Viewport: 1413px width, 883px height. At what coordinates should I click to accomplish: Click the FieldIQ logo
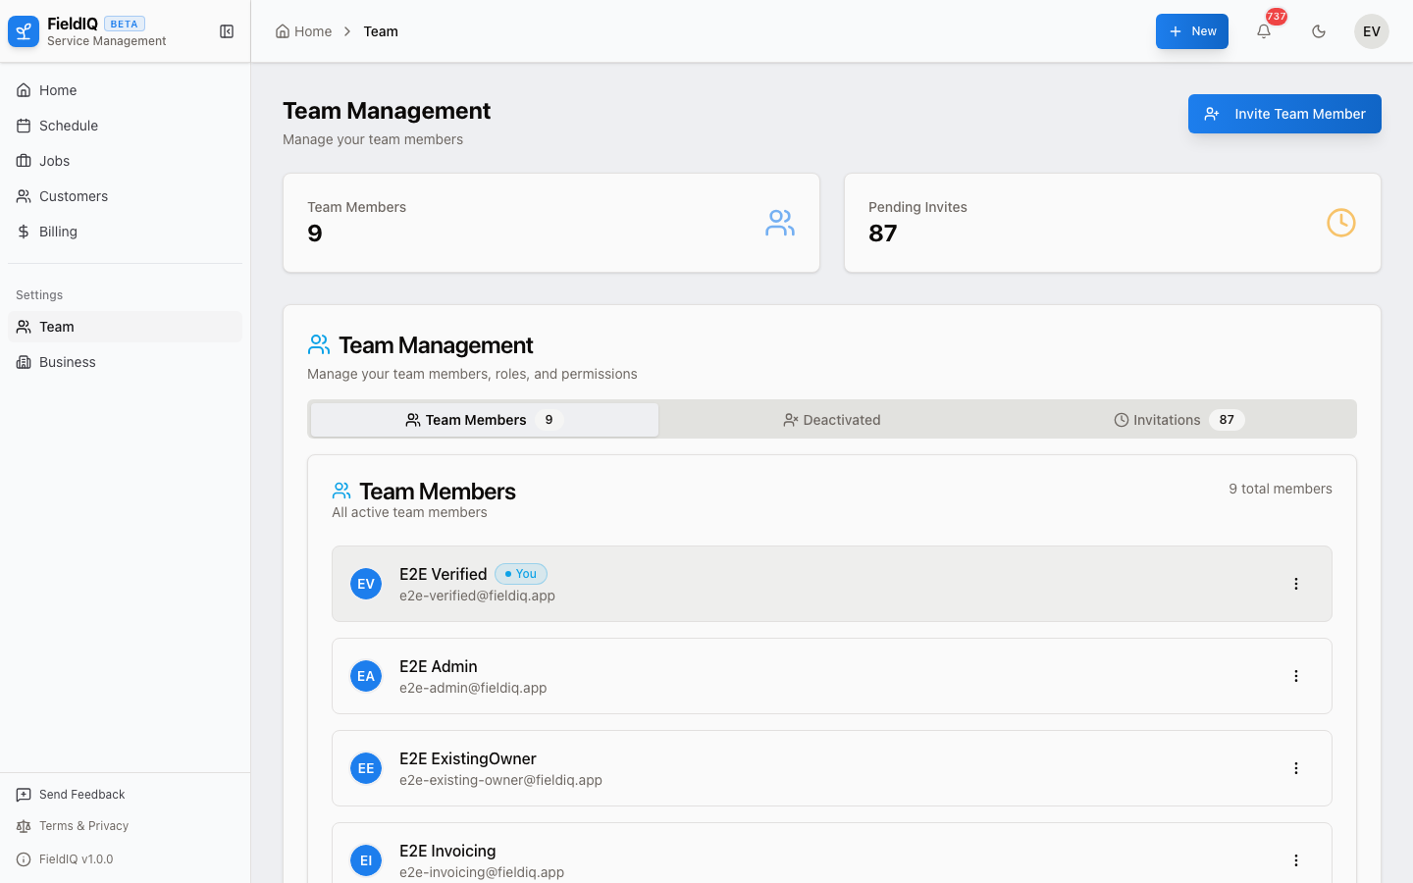(23, 30)
